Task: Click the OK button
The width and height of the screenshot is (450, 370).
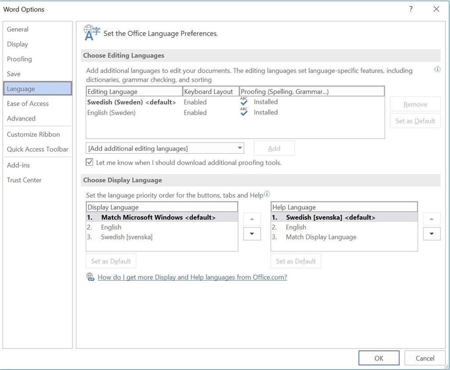Action: point(379,358)
